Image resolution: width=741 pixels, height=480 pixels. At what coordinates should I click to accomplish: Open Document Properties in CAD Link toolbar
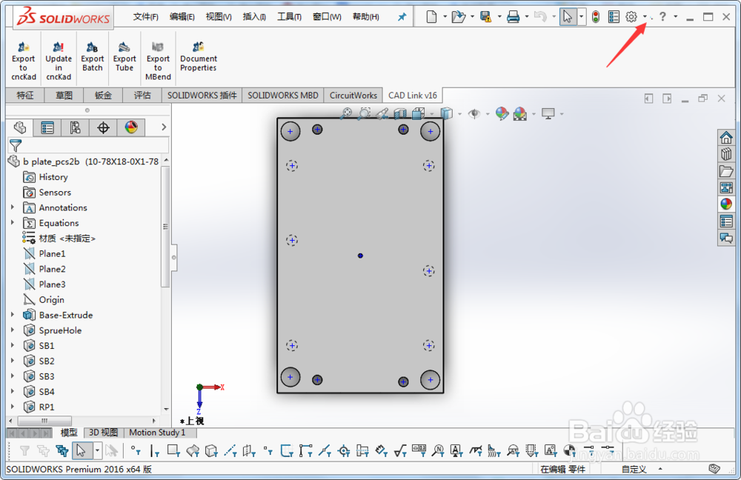tap(199, 57)
